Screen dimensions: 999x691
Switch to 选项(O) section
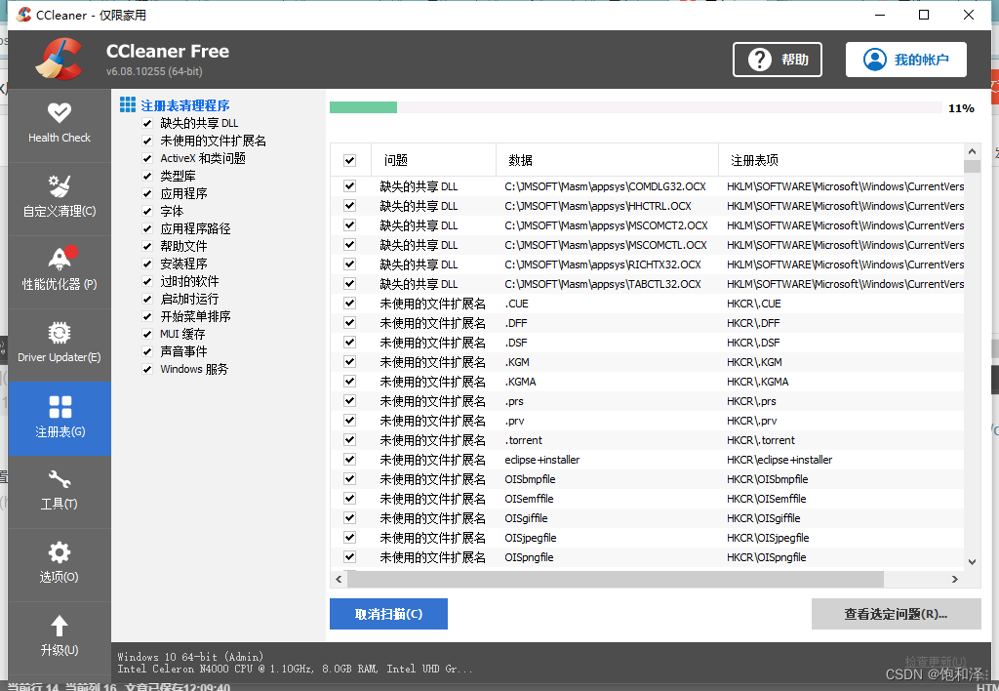(60, 565)
